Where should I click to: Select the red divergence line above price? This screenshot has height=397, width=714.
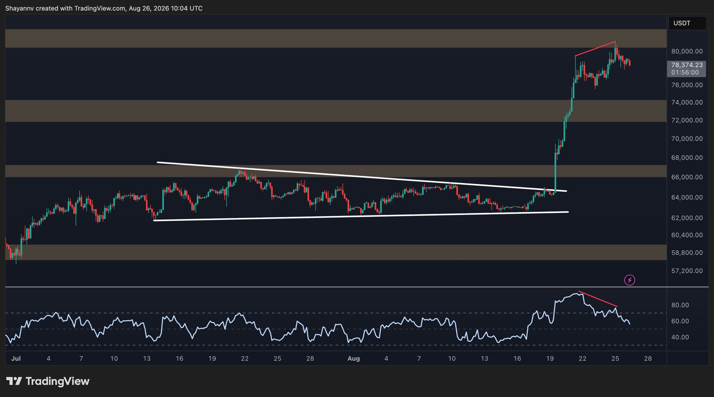point(595,49)
